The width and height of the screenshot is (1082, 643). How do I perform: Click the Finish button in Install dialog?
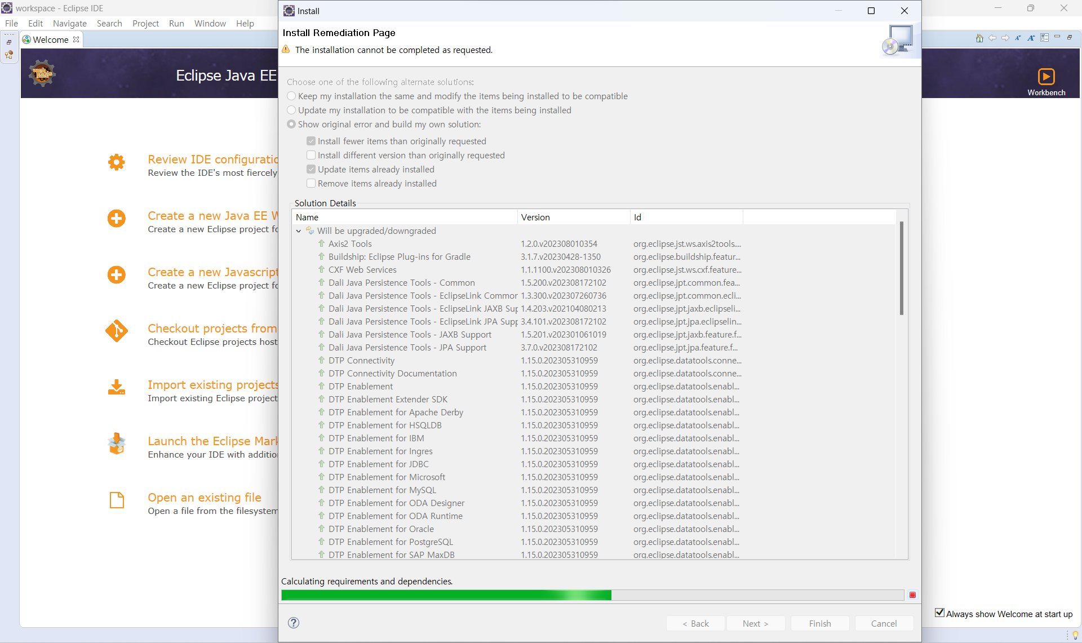(x=820, y=623)
